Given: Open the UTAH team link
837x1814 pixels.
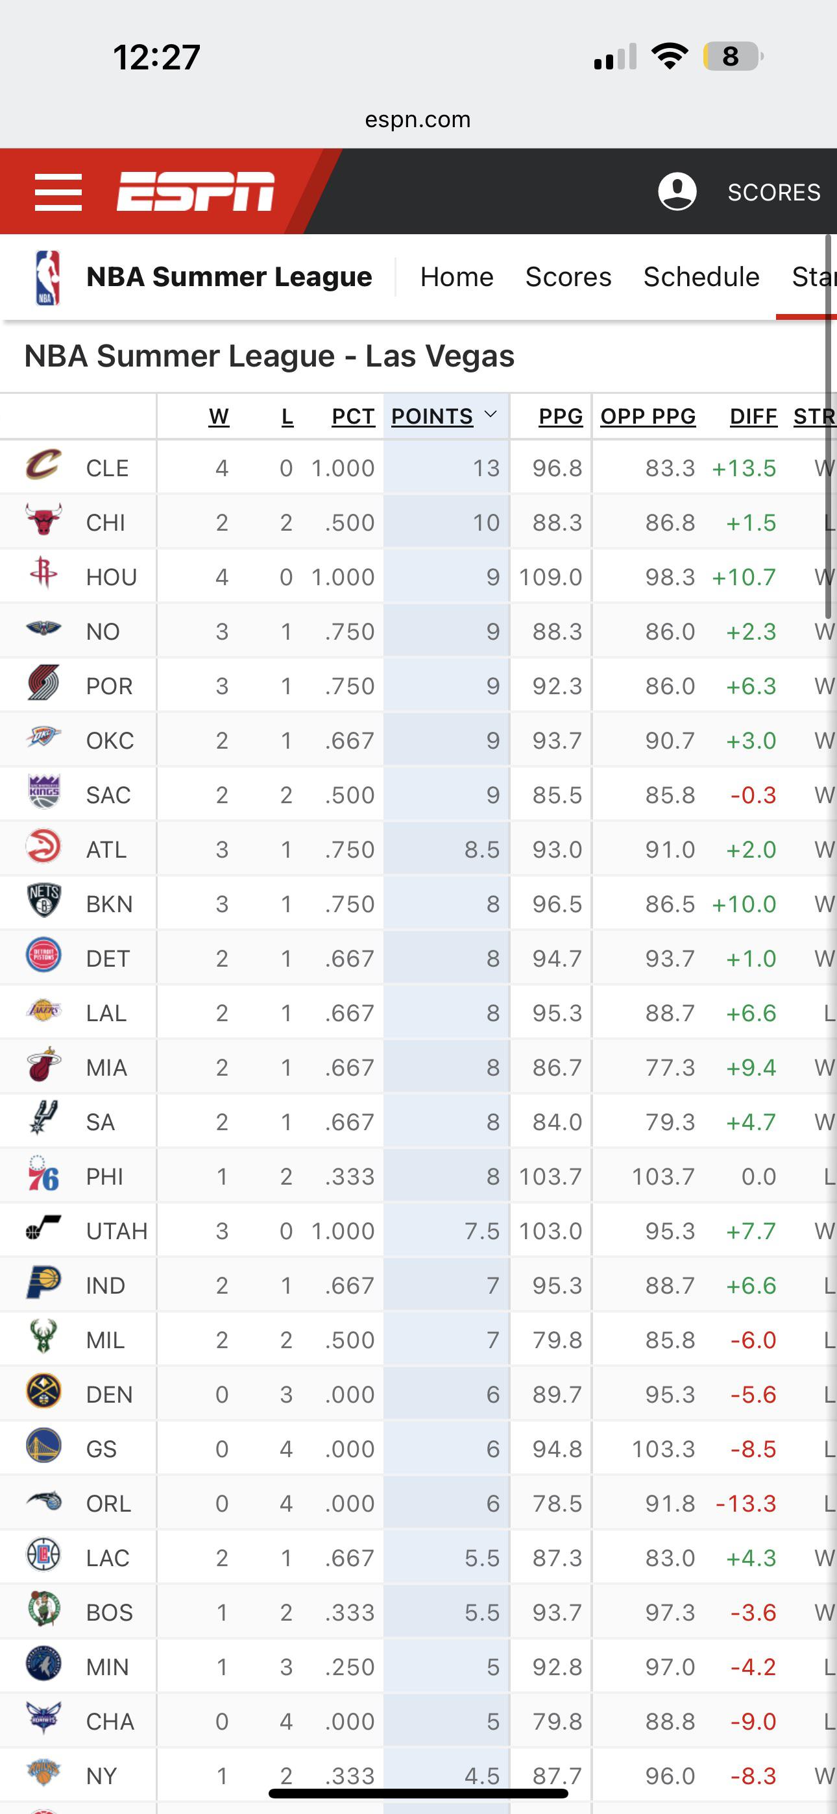Looking at the screenshot, I should click(x=116, y=1231).
